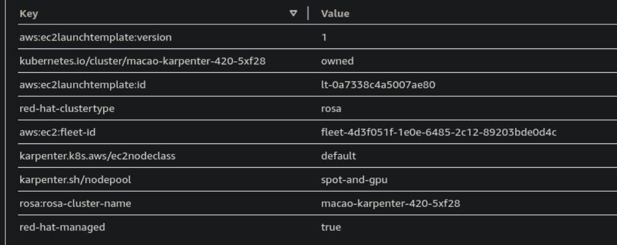Click the column divider beside Value header
Screen dimensions: 617x245
[308, 13]
